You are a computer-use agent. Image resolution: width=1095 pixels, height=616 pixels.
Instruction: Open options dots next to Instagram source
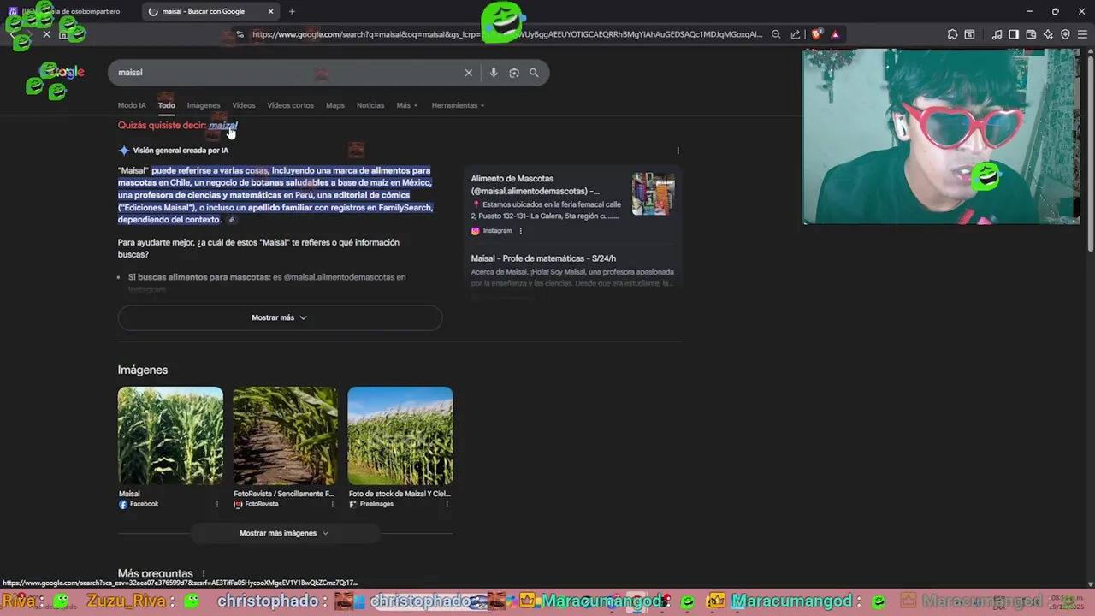[x=520, y=231]
